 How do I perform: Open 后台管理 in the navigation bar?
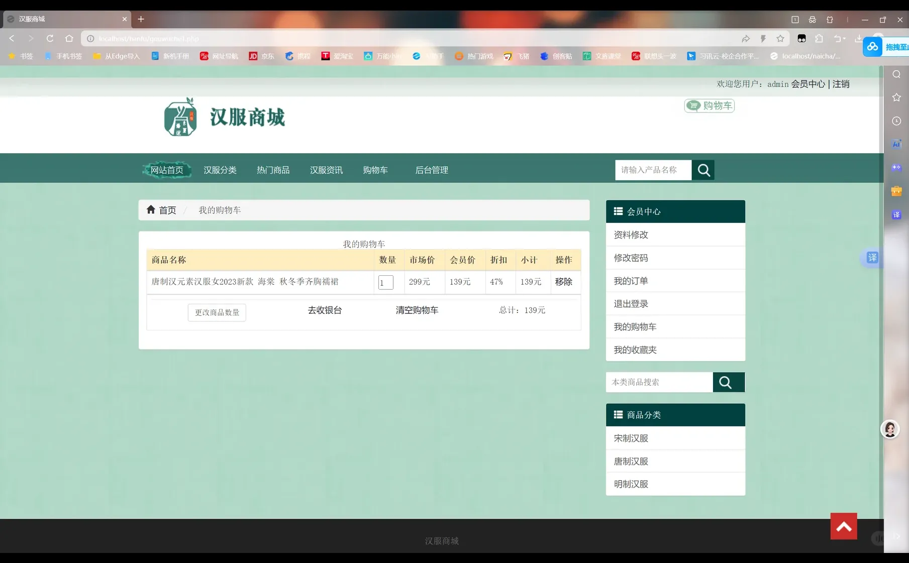(432, 170)
